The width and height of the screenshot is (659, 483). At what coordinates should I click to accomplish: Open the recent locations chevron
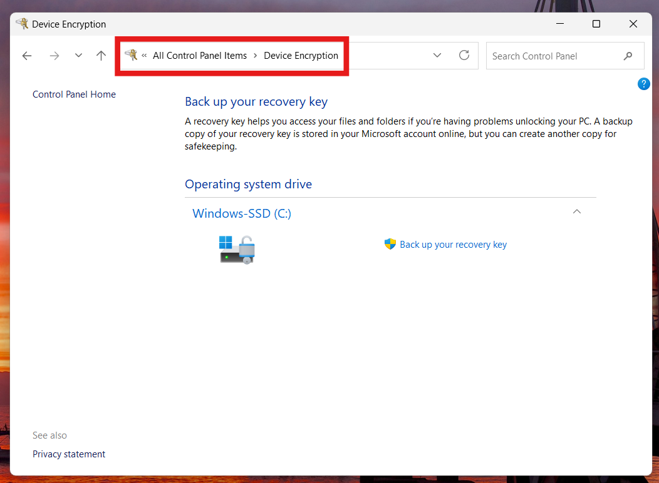pyautogui.click(x=78, y=56)
